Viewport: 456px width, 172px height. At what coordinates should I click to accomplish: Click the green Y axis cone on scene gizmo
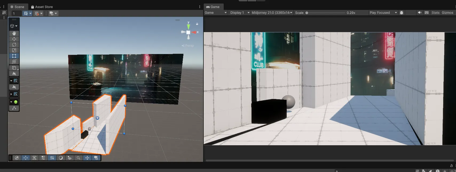pos(188,26)
